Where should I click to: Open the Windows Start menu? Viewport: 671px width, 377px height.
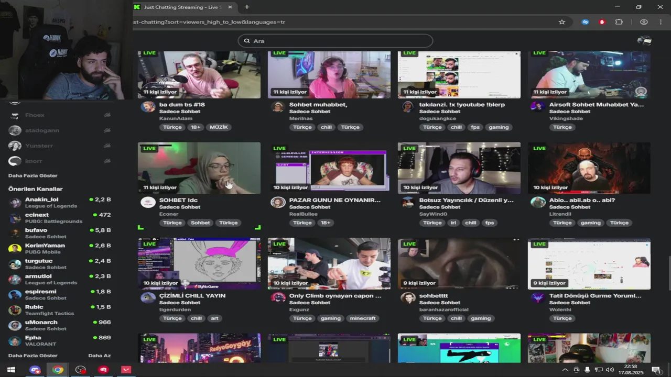point(10,370)
